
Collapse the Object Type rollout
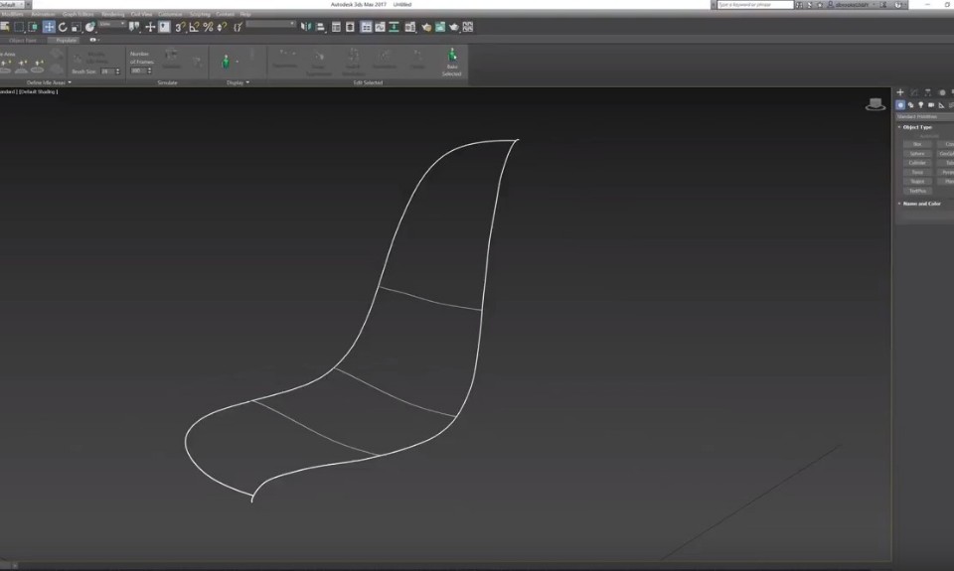pos(917,127)
